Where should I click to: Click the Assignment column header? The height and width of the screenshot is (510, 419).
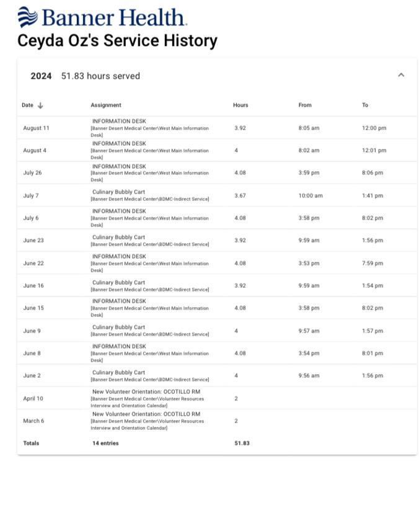[x=106, y=105]
